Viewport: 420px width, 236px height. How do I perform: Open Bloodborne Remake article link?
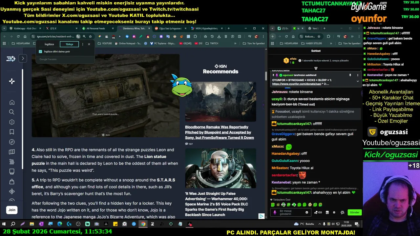tap(219, 132)
